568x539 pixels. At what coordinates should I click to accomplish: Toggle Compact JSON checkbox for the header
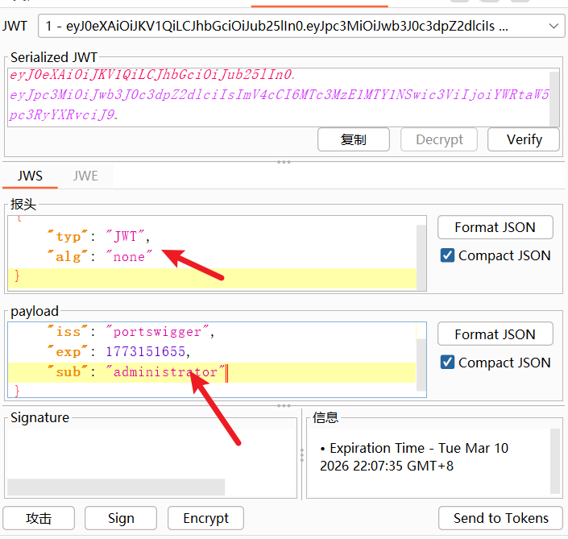pyautogui.click(x=448, y=255)
